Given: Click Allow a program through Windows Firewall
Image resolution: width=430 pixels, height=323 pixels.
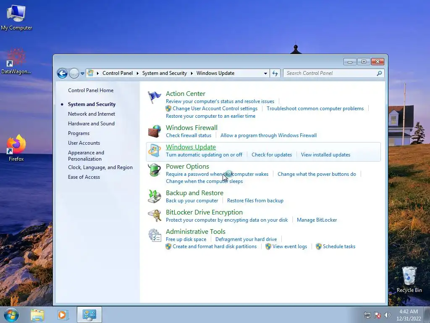Looking at the screenshot, I should (268, 135).
